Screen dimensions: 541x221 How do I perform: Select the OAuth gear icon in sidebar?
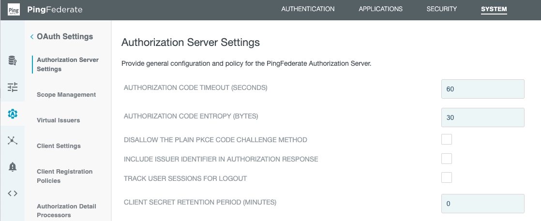[x=13, y=114]
